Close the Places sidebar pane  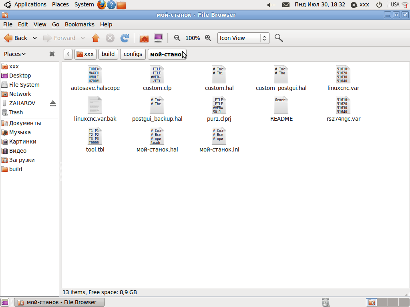52,54
